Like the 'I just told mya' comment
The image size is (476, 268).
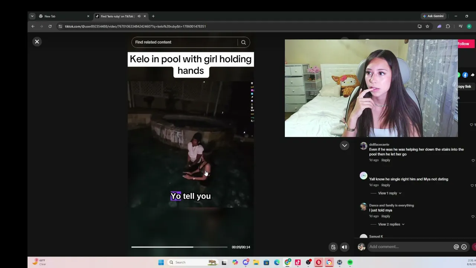tap(473, 216)
